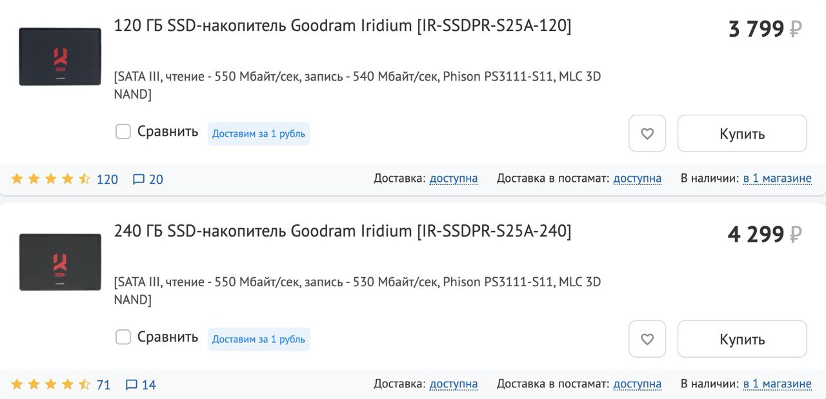
Task: Click star rating of 120 GB SSD
Action: pos(51,179)
